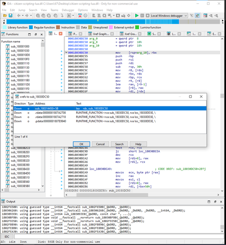Confirm the xrefs dialog with OK

(x=82, y=144)
